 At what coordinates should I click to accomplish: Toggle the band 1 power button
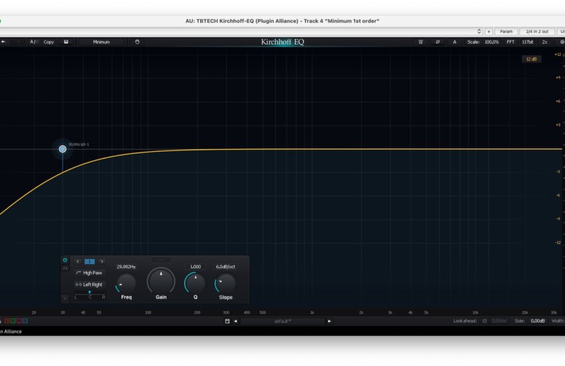pos(65,260)
